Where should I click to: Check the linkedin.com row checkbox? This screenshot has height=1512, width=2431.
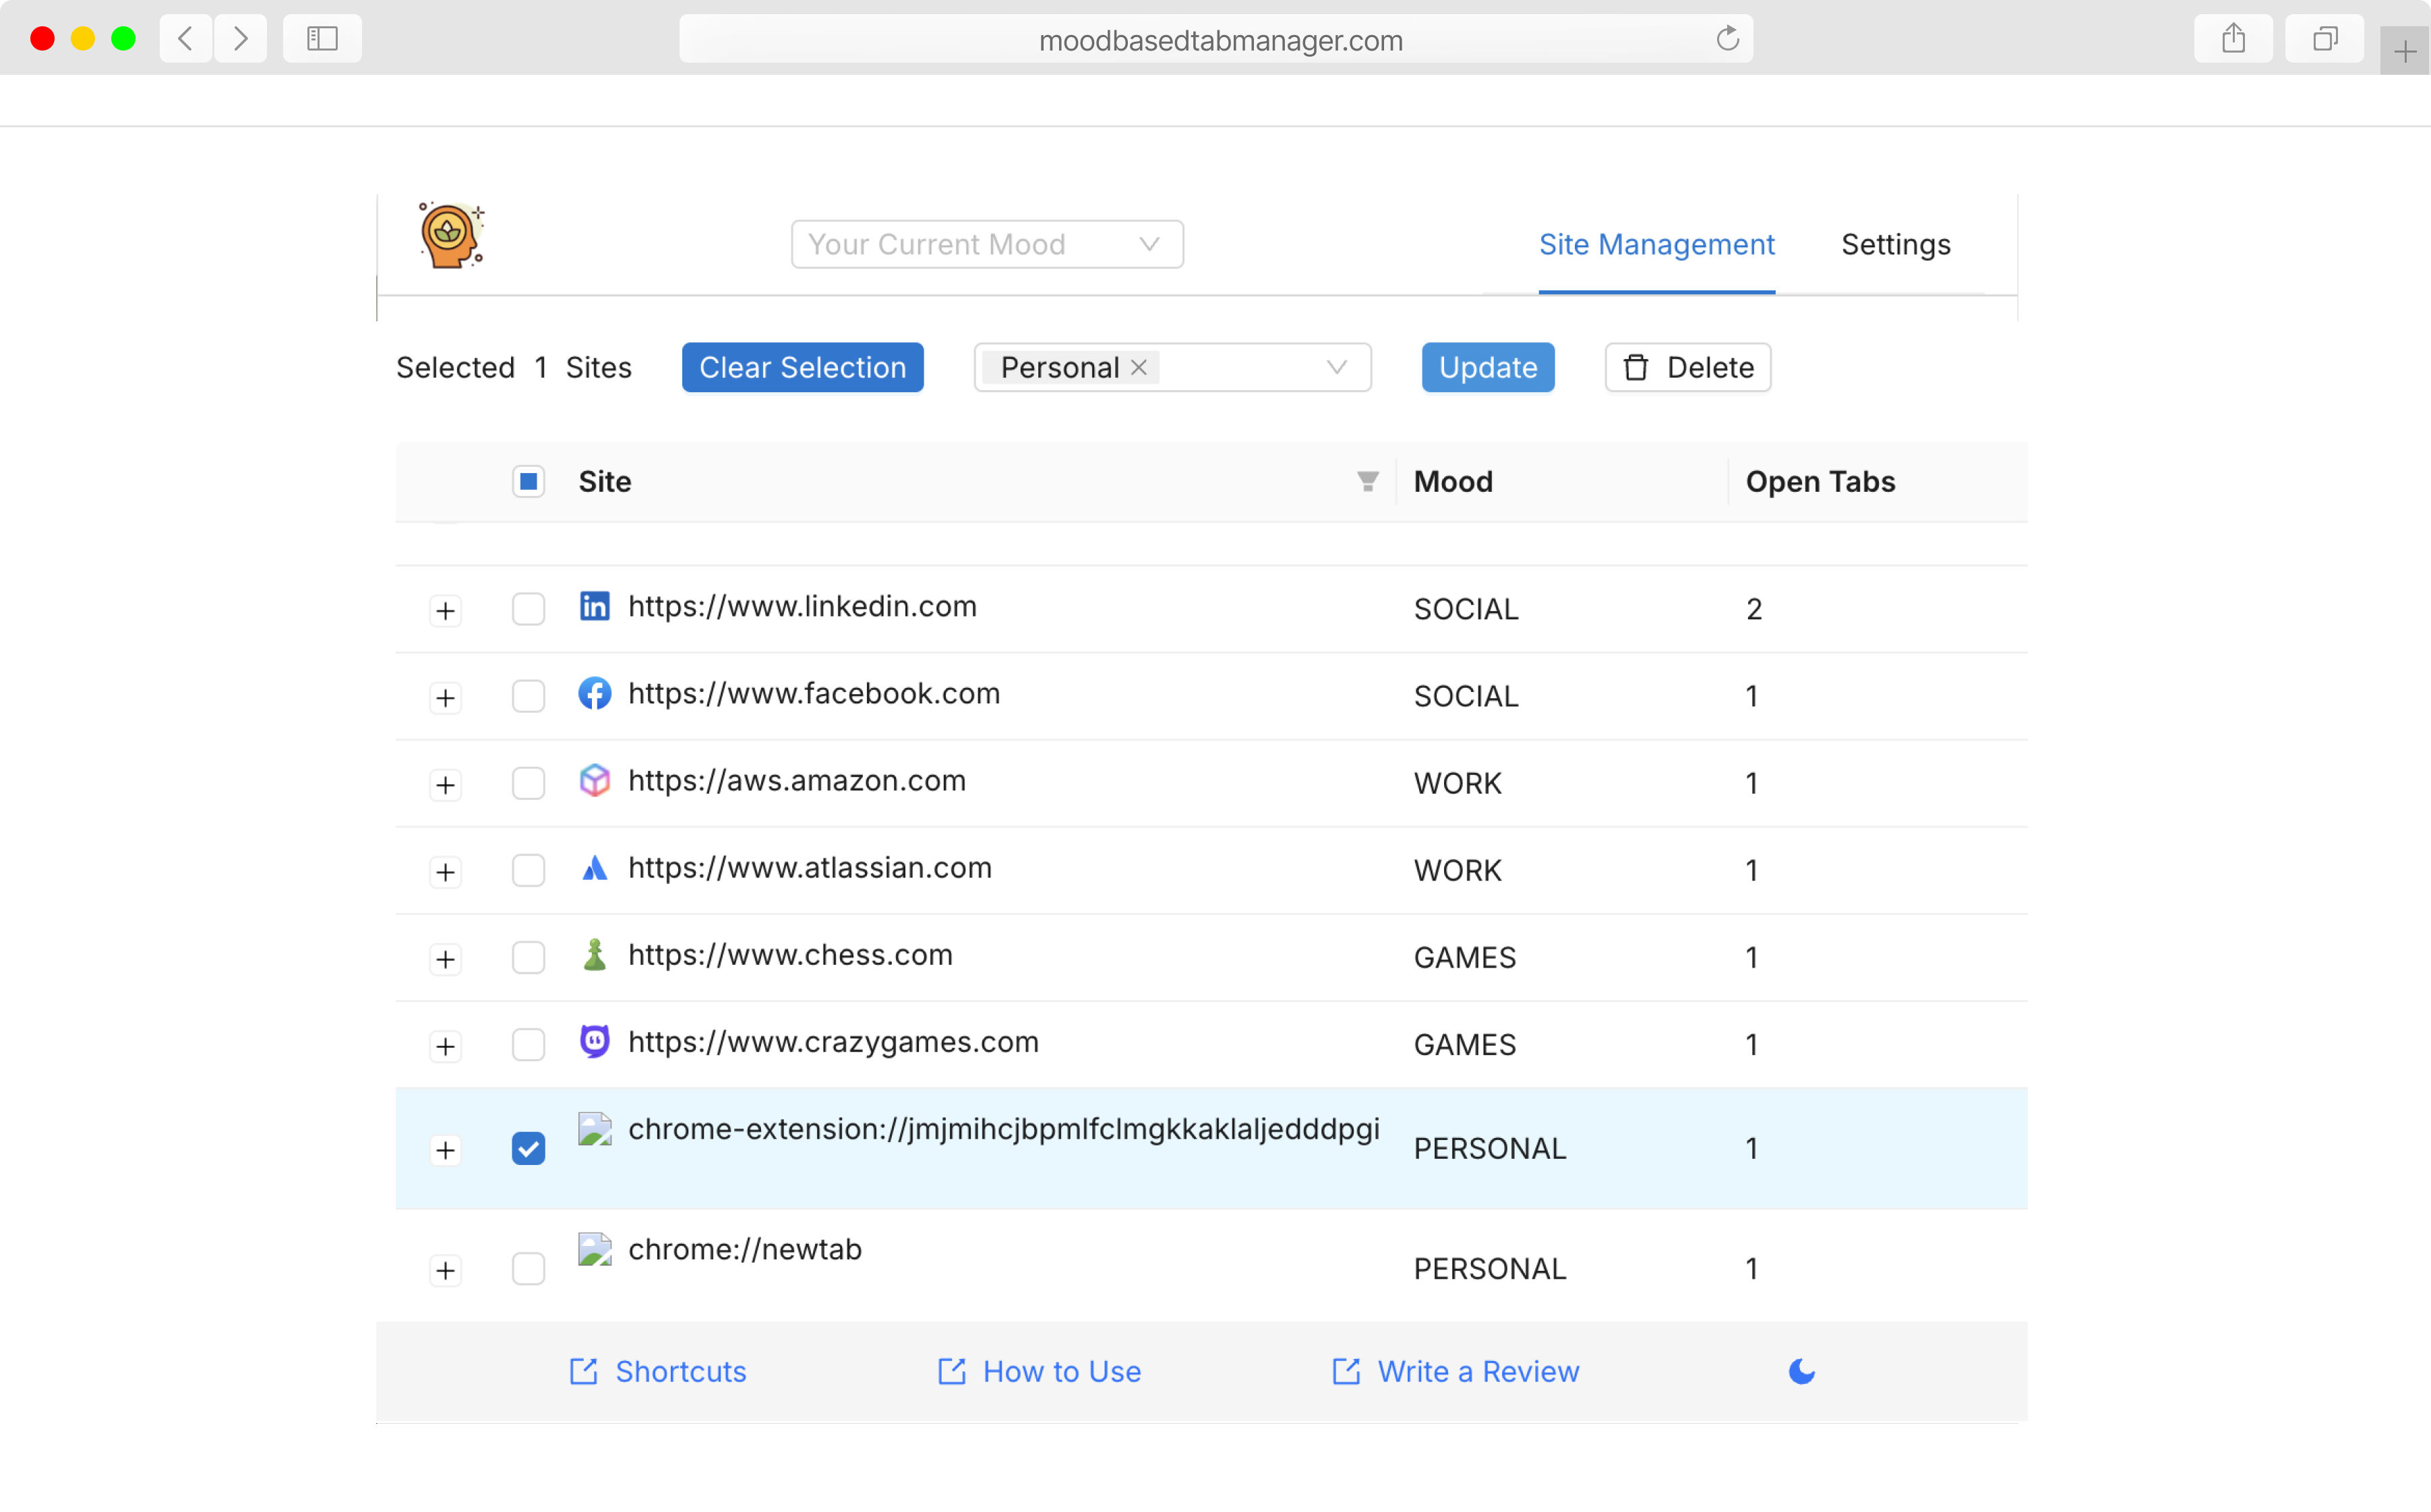529,609
